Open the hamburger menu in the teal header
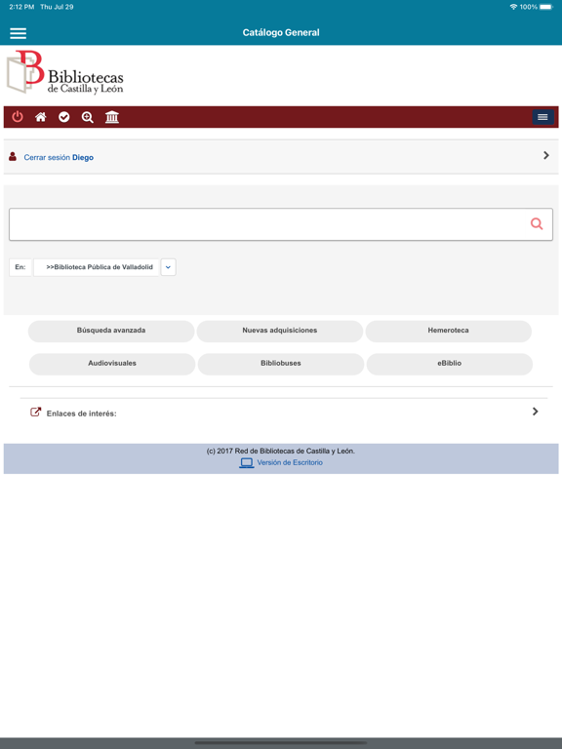This screenshot has height=749, width=562. coord(19,33)
